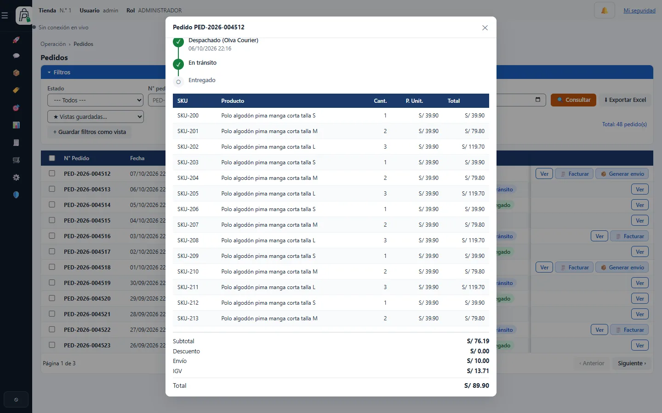Click the Total: 48 pedido(s) label
This screenshot has width=662, height=413.
pyautogui.click(x=624, y=124)
